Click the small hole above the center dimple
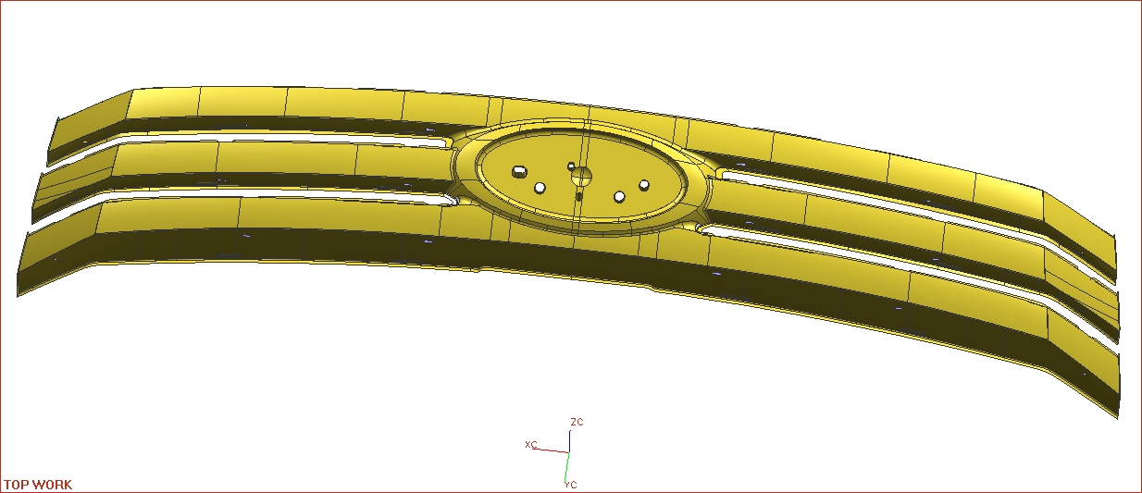The width and height of the screenshot is (1142, 493). pyautogui.click(x=571, y=166)
